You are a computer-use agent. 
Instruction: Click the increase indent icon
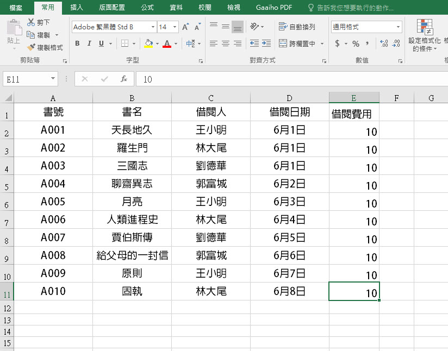pos(266,43)
